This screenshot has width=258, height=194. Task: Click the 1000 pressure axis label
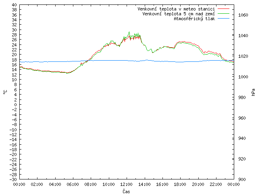(x=243, y=77)
